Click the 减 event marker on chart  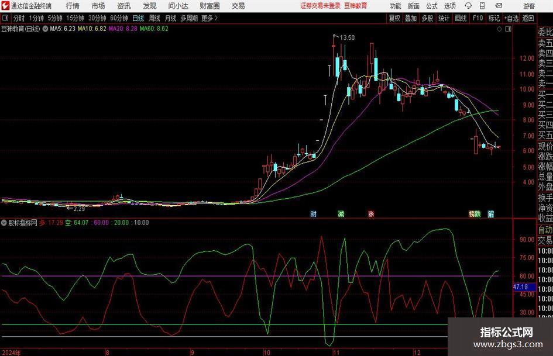[341, 213]
